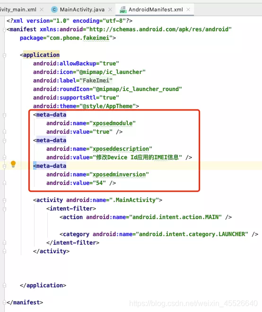Fold the xposedmodule meta-data block

(4, 115)
